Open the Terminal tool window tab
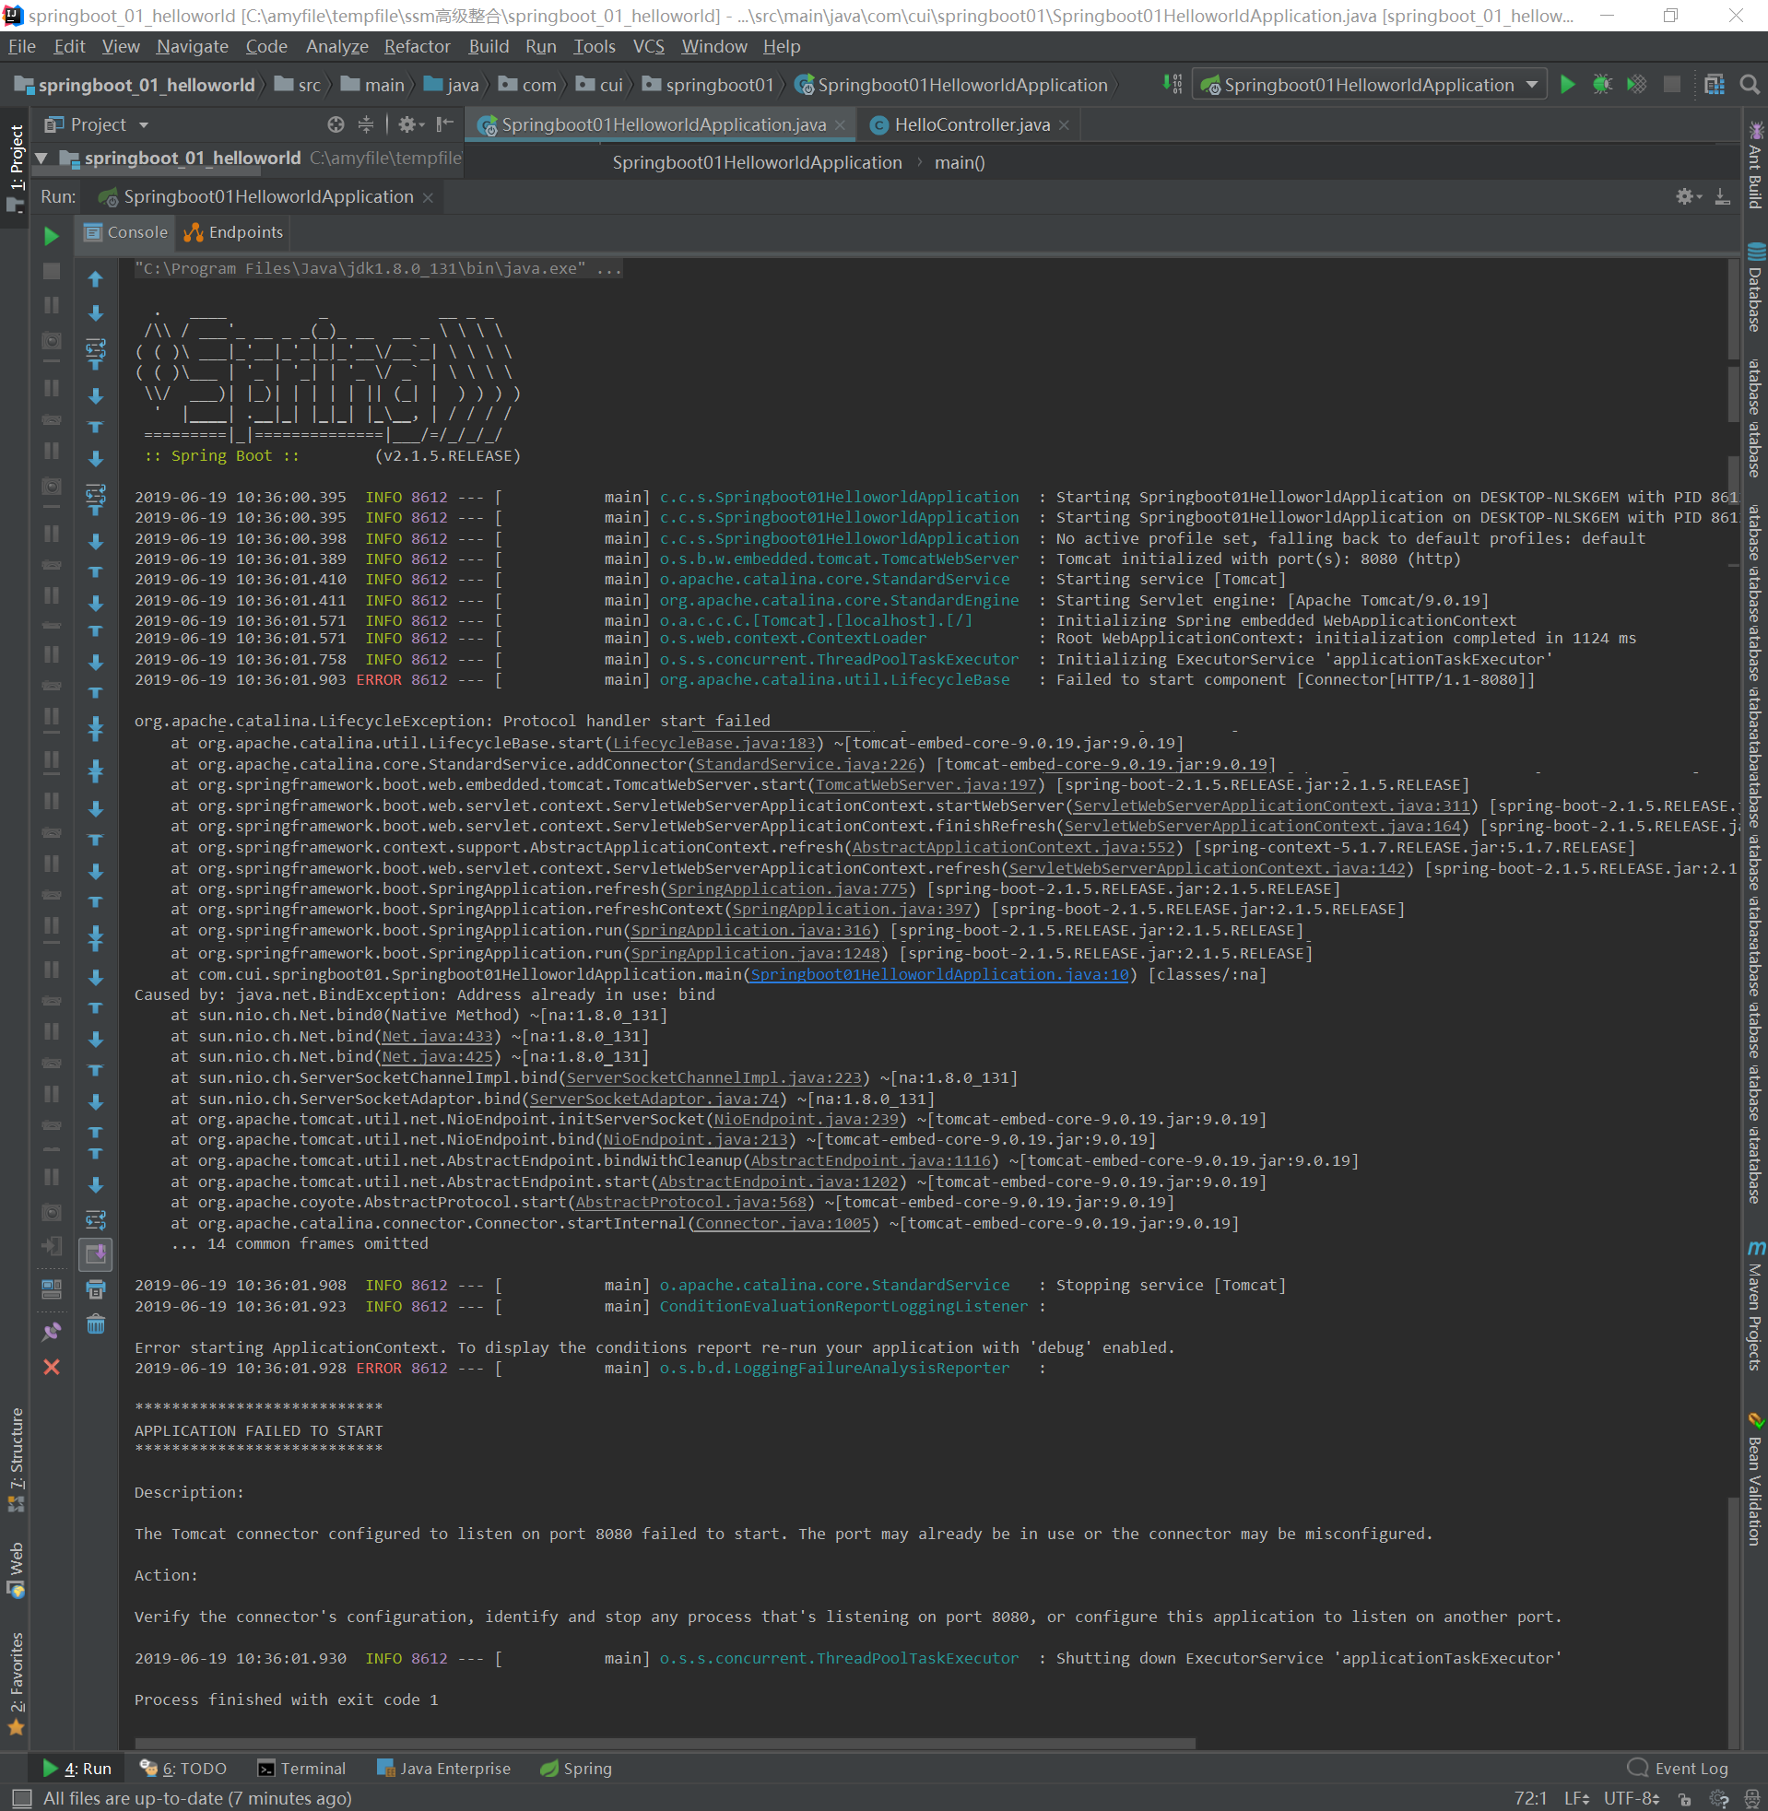The width and height of the screenshot is (1768, 1811). (x=301, y=1769)
